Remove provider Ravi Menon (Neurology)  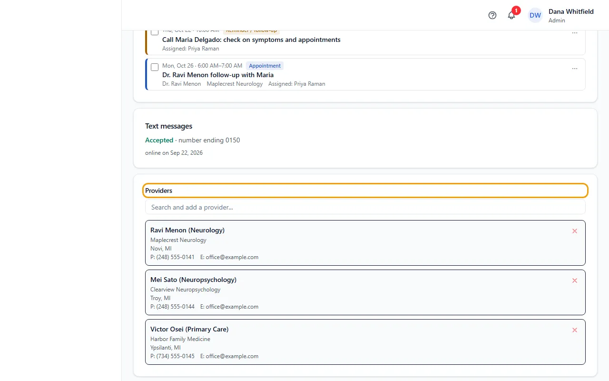(575, 231)
